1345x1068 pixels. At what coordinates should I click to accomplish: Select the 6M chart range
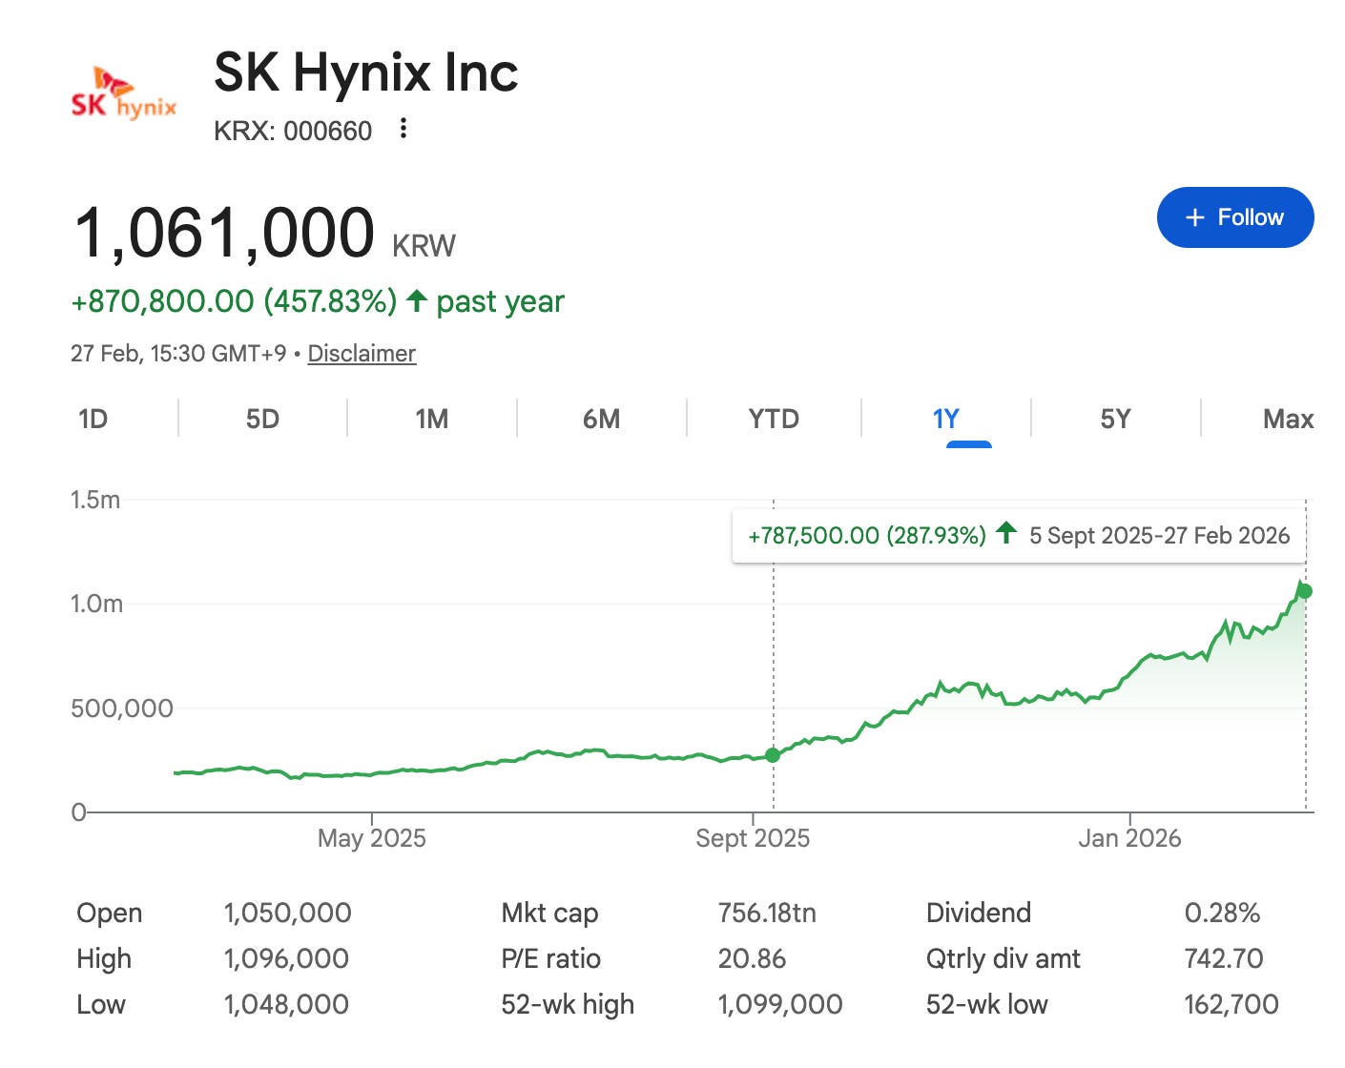point(601,420)
